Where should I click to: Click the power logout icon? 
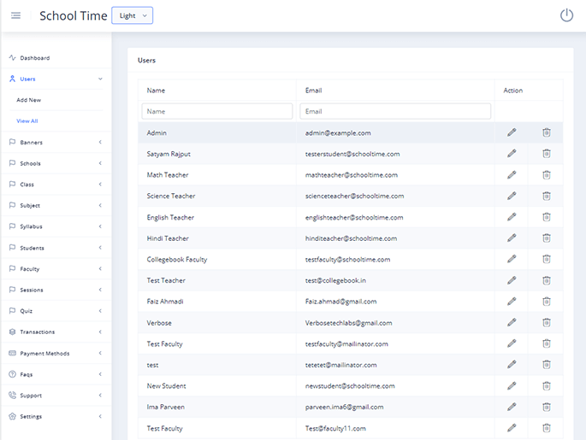566,15
